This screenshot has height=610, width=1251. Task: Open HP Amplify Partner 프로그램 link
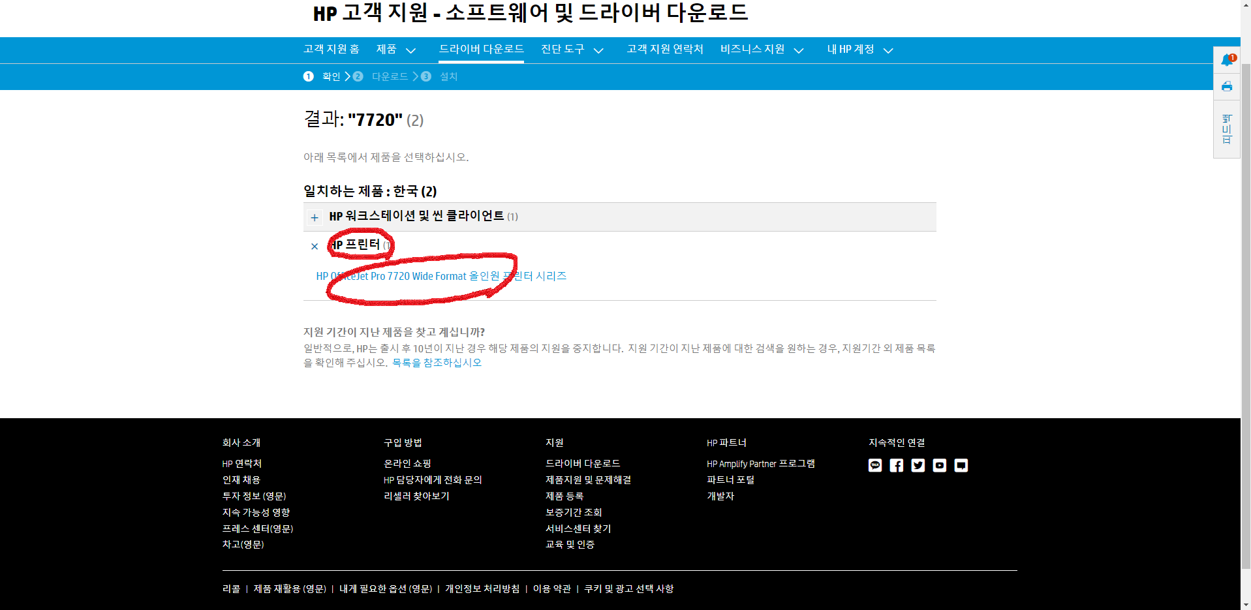[761, 464]
